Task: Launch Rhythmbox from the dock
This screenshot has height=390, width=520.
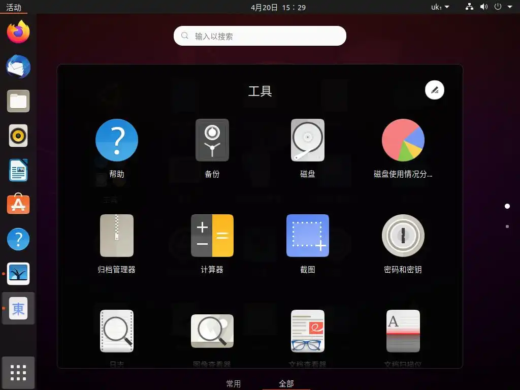Action: point(18,136)
